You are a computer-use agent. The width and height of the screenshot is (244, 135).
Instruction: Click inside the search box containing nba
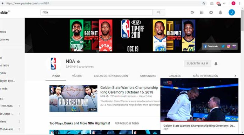[97, 12]
